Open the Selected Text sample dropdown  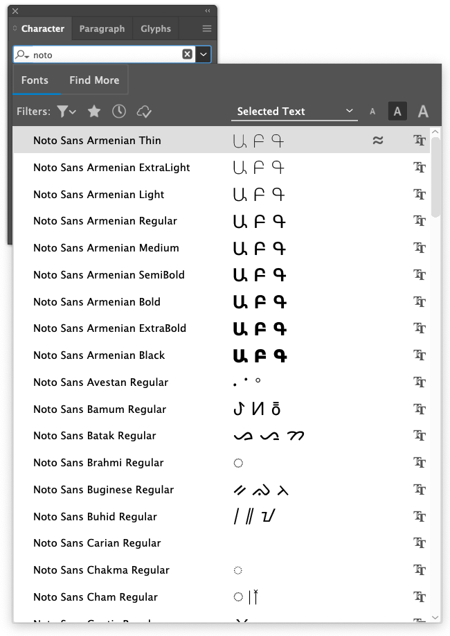(294, 112)
